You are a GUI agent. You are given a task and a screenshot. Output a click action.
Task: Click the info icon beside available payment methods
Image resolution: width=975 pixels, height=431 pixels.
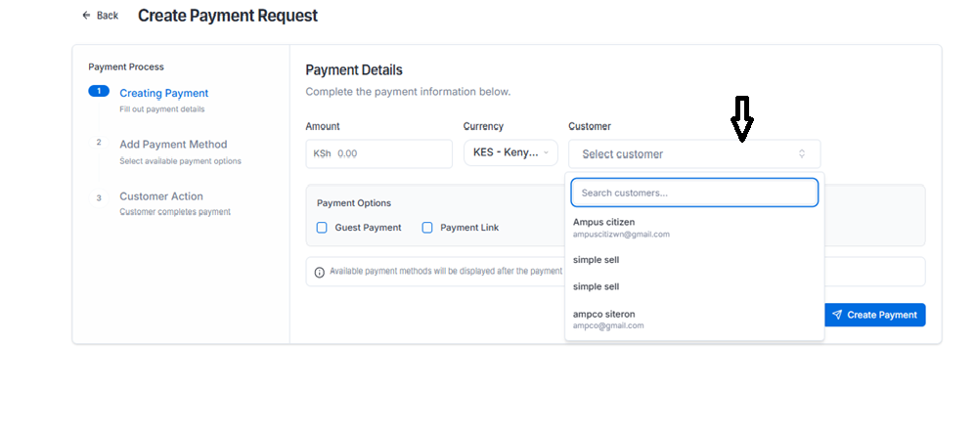320,272
